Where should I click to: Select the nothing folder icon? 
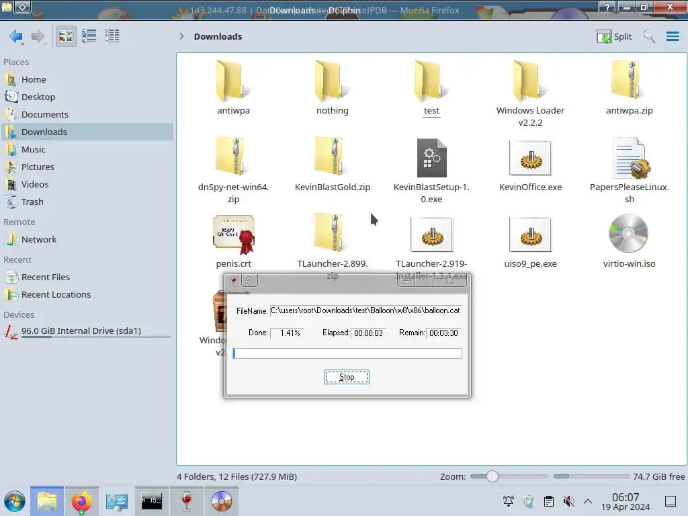point(332,81)
